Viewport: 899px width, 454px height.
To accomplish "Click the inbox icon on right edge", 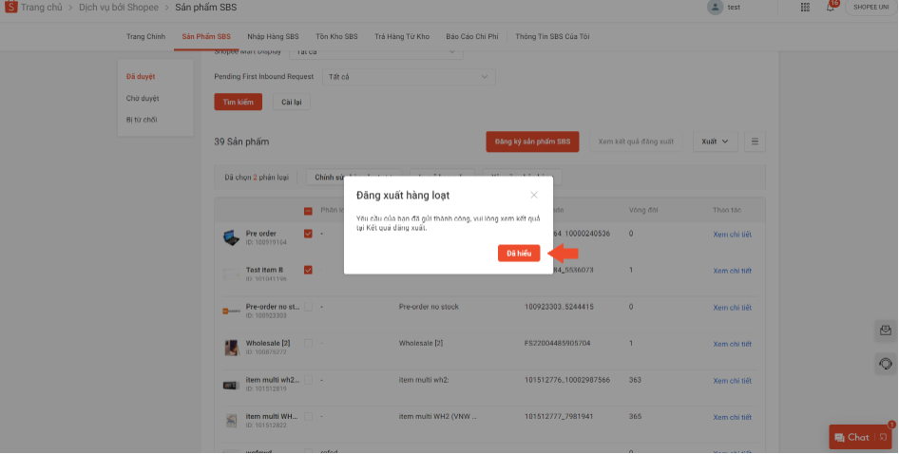I will [886, 331].
